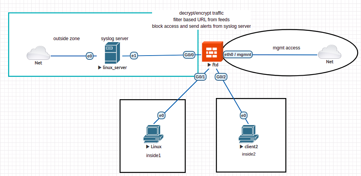Screen dimensions: 361x176
Task: Click the eth0 / mgmnt interface label
Action: [238, 55]
